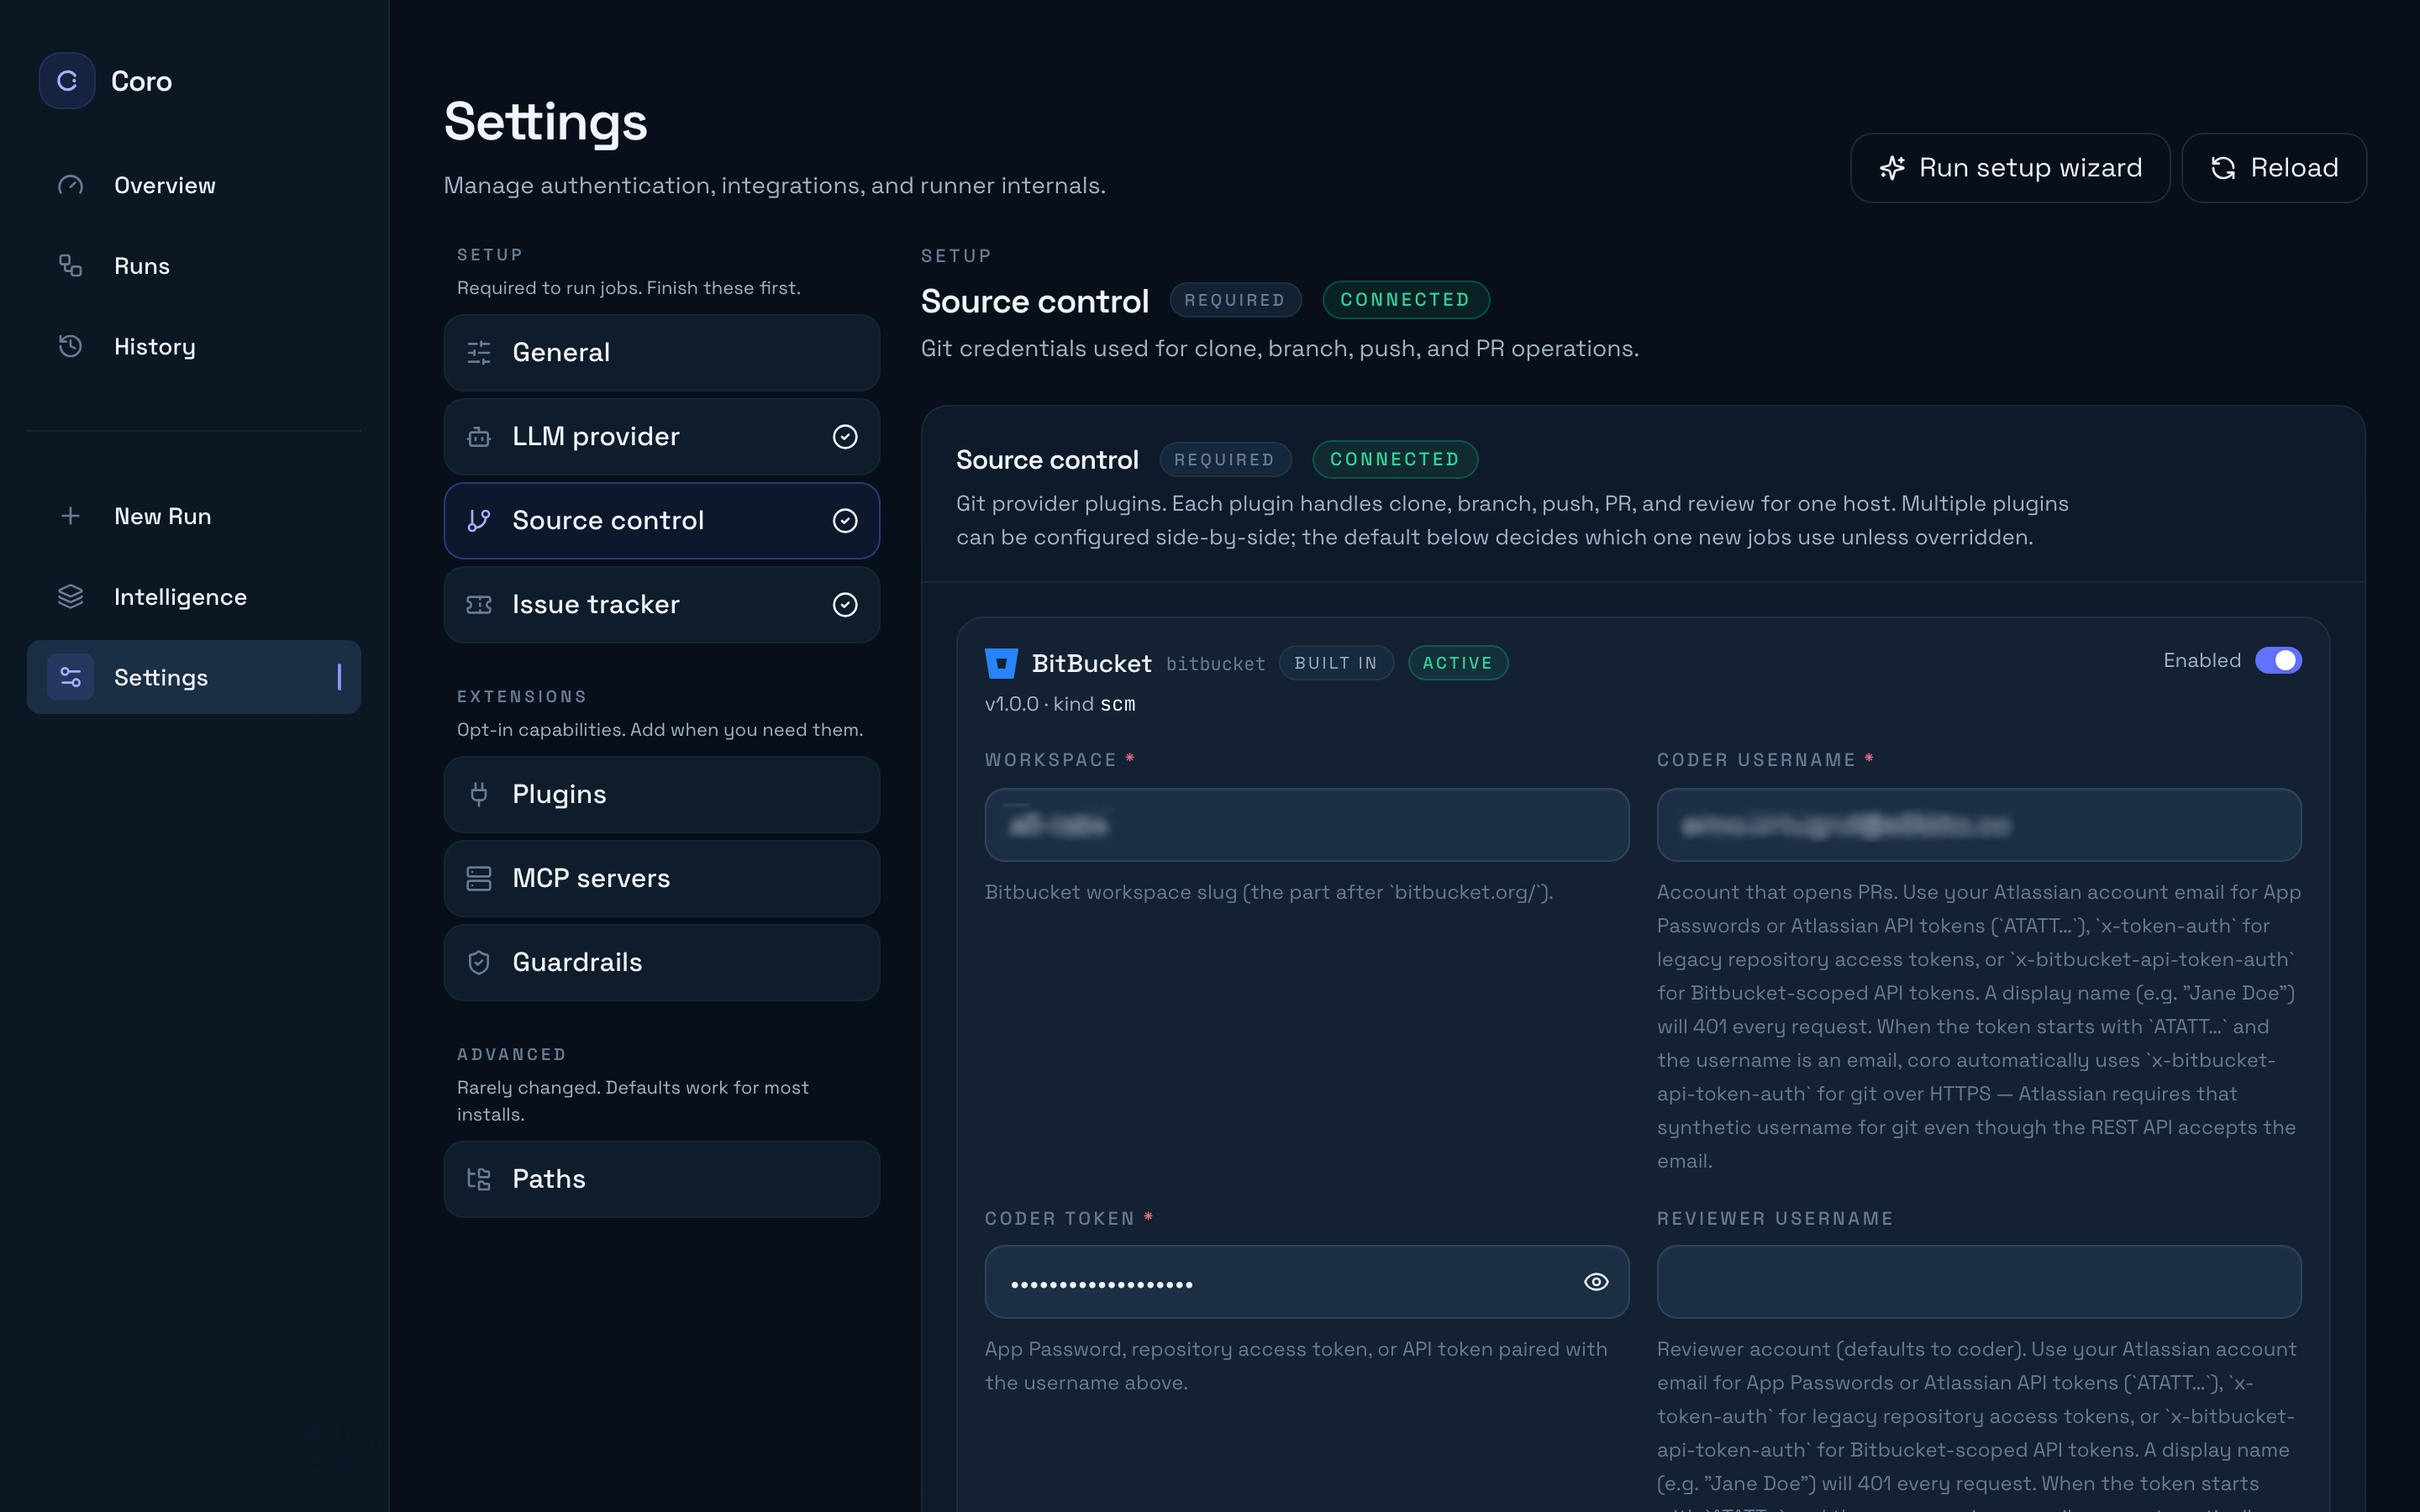Open the Guardrails tab

[x=662, y=963]
